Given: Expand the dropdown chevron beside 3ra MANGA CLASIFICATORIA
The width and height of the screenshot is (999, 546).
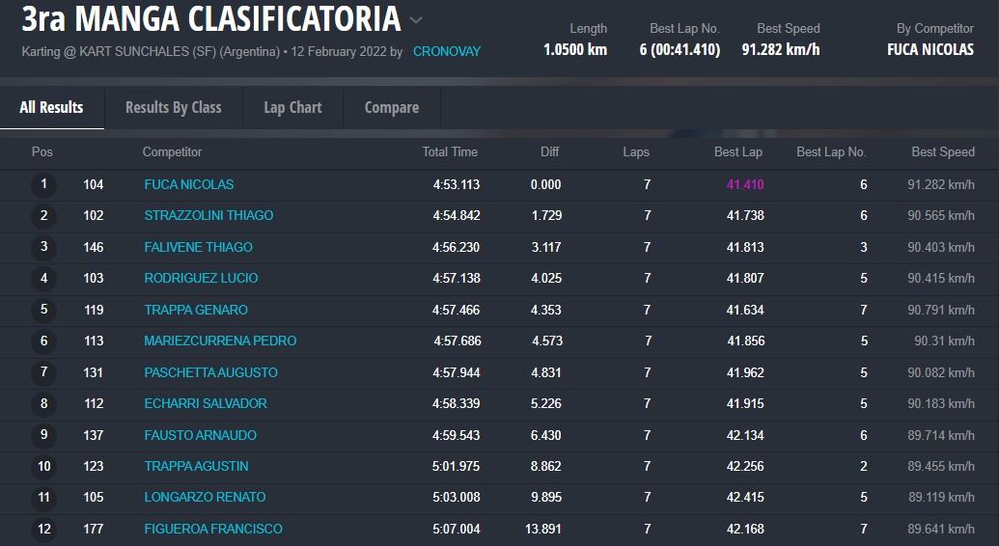Looking at the screenshot, I should (x=416, y=20).
